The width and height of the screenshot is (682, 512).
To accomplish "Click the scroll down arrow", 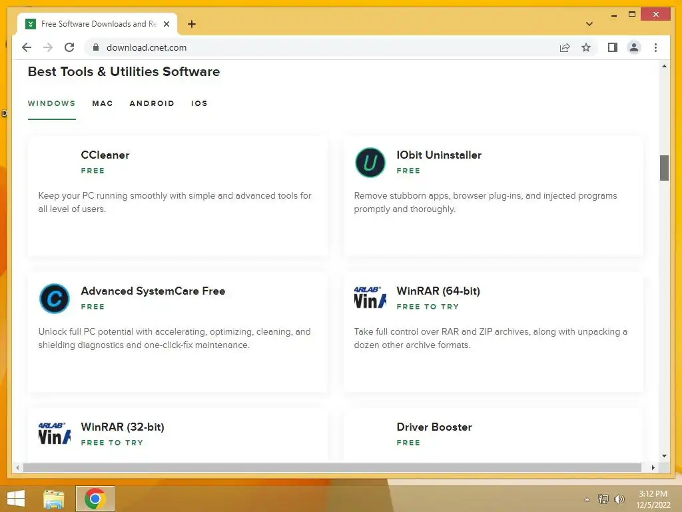I will click(x=664, y=456).
